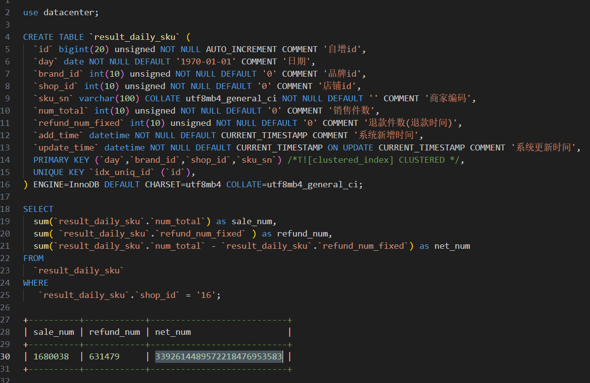Click 'CREATE' keyword on line 4
This screenshot has height=383, width=590.
(38, 37)
